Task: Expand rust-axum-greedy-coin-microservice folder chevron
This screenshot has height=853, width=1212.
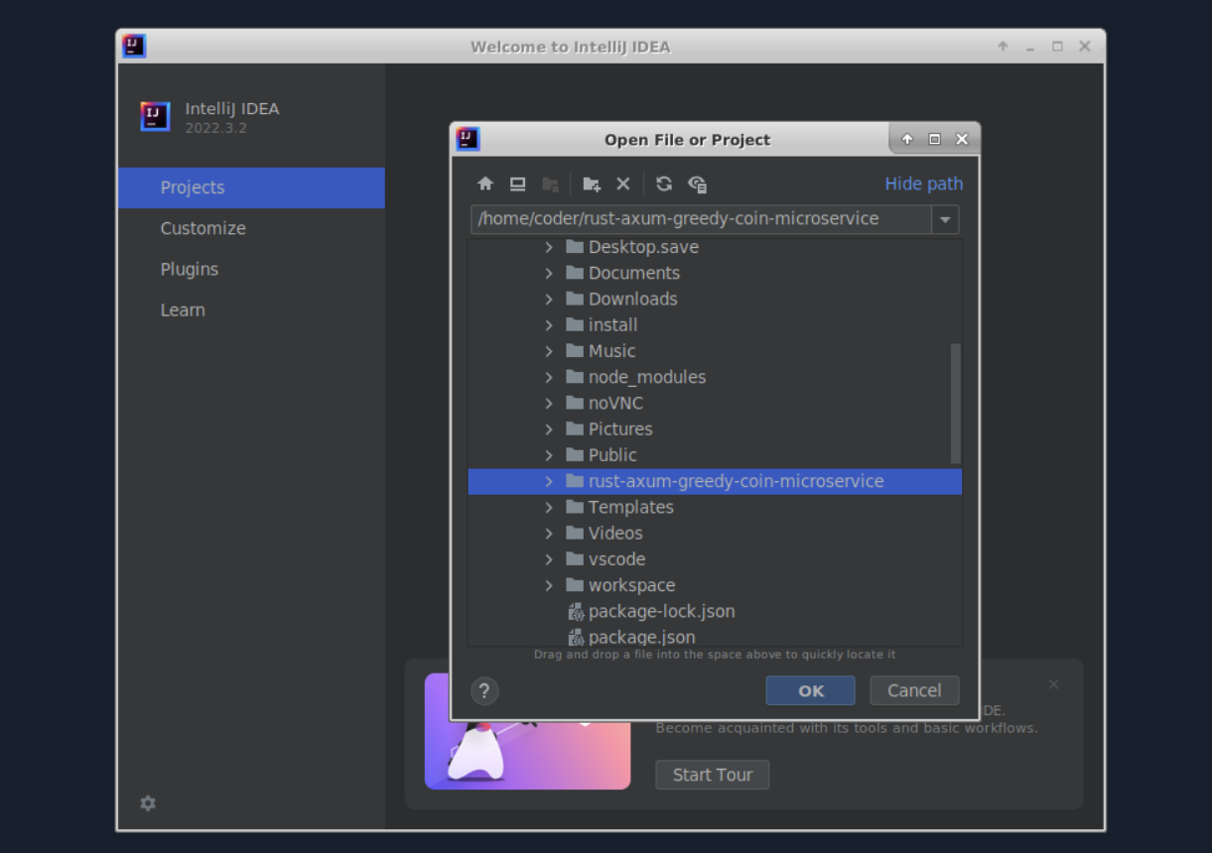Action: click(549, 481)
